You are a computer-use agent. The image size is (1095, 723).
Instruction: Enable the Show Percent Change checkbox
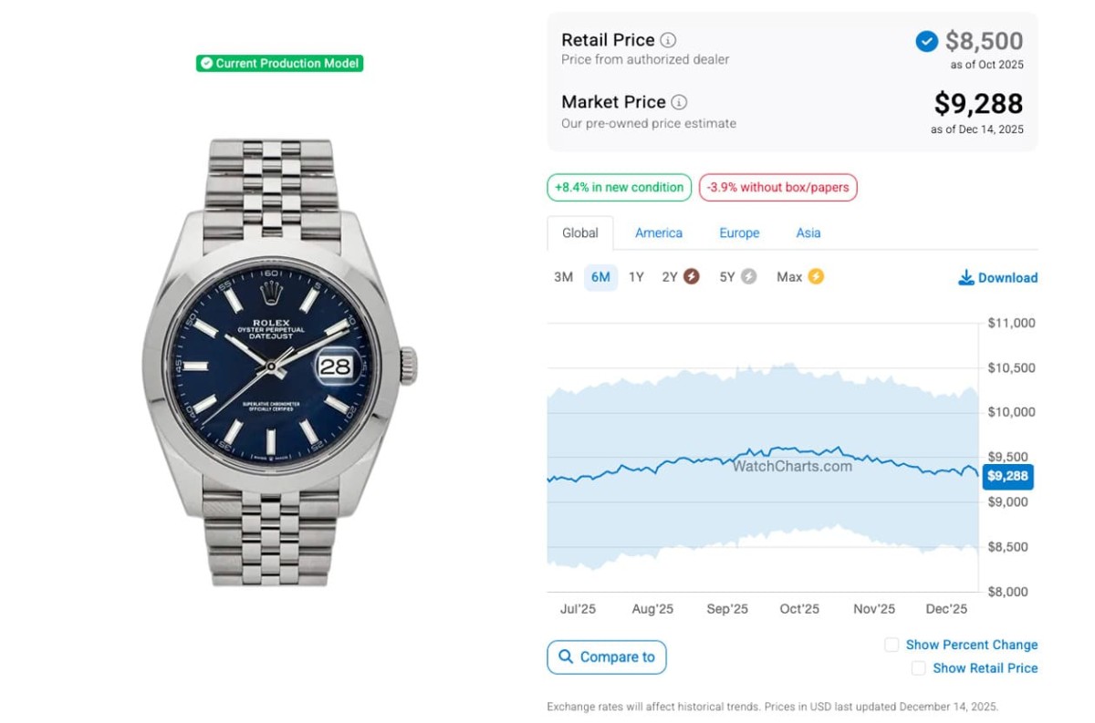pyautogui.click(x=892, y=645)
